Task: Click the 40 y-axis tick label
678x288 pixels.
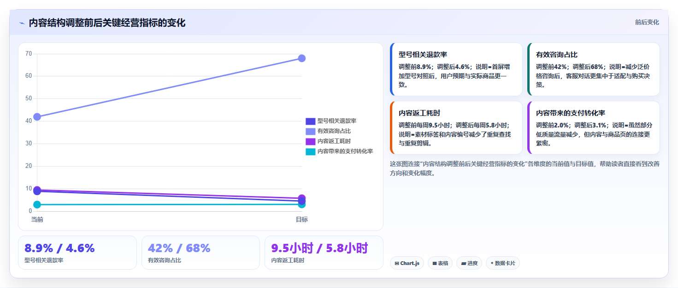Action: click(x=29, y=121)
